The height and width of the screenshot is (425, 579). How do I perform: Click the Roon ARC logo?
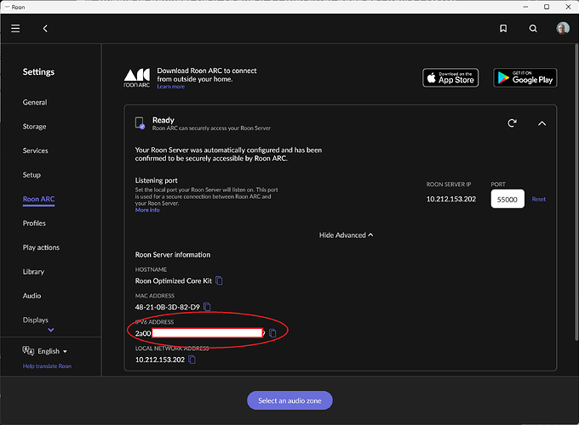point(136,78)
